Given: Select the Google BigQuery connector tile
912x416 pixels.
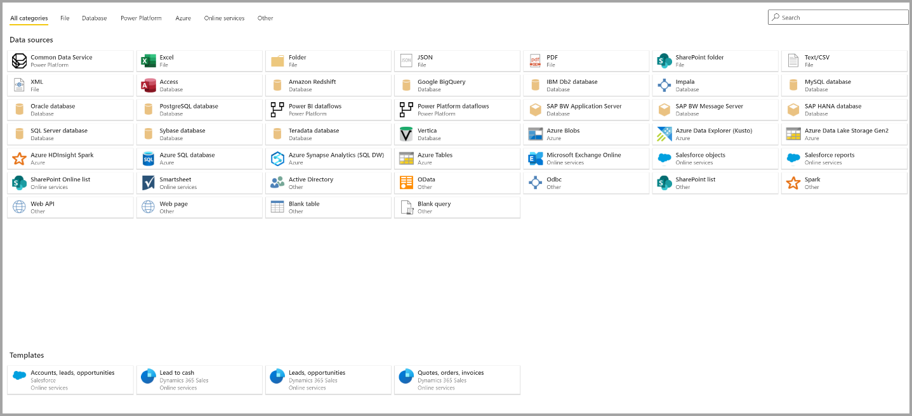Looking at the screenshot, I should [x=457, y=86].
